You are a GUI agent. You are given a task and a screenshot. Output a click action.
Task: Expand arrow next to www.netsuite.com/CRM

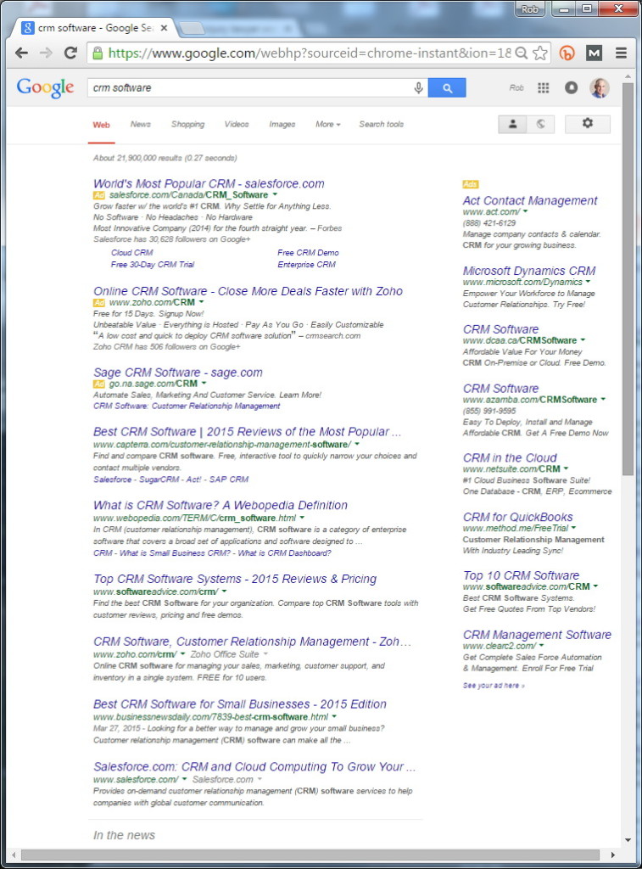(x=567, y=468)
